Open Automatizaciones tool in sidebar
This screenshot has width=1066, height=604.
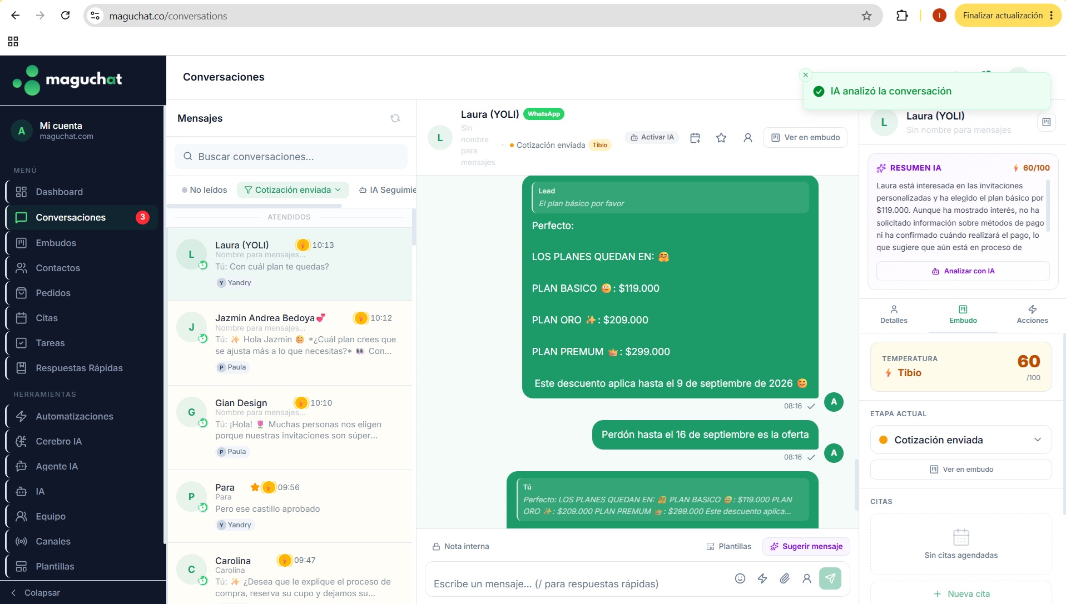point(82,416)
